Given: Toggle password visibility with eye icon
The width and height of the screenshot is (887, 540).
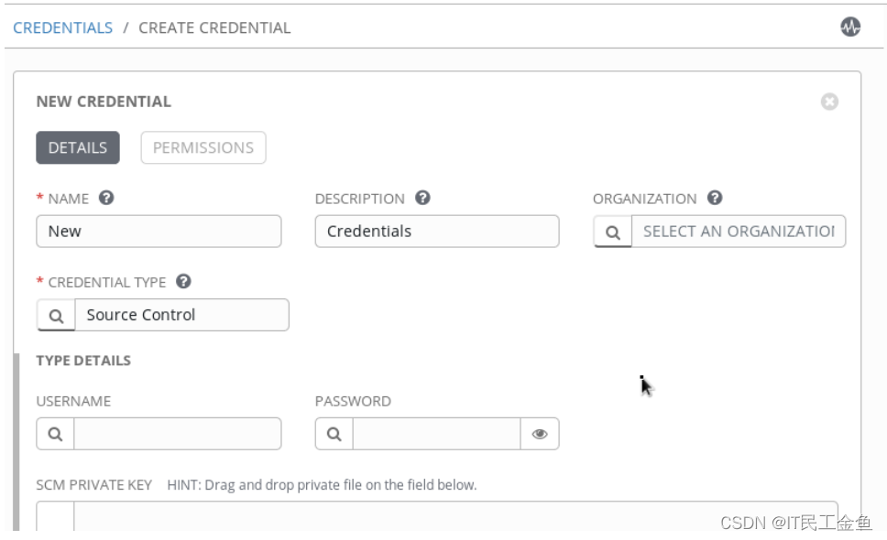Looking at the screenshot, I should 540,434.
